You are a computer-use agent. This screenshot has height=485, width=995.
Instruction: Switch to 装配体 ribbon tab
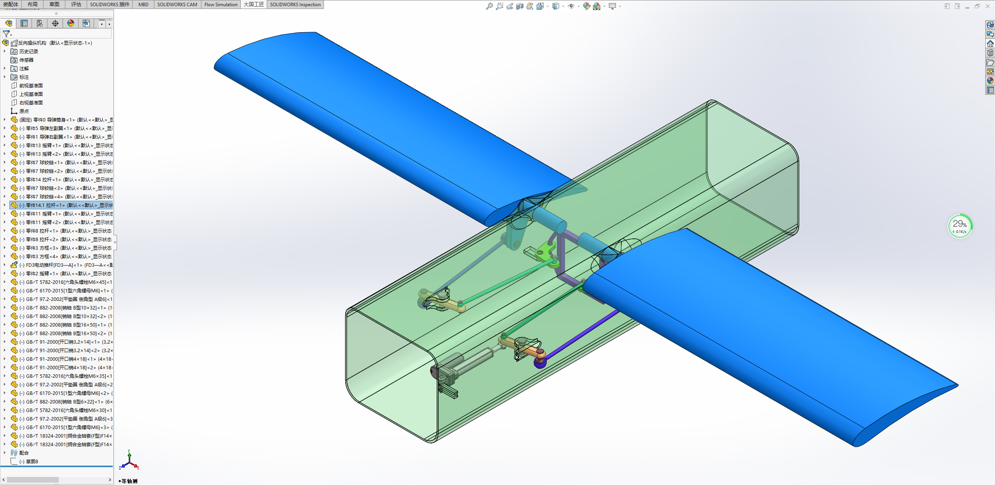coord(10,4)
